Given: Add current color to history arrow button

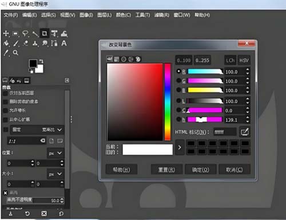Looking at the screenshot, I should pyautogui.click(x=180, y=147).
